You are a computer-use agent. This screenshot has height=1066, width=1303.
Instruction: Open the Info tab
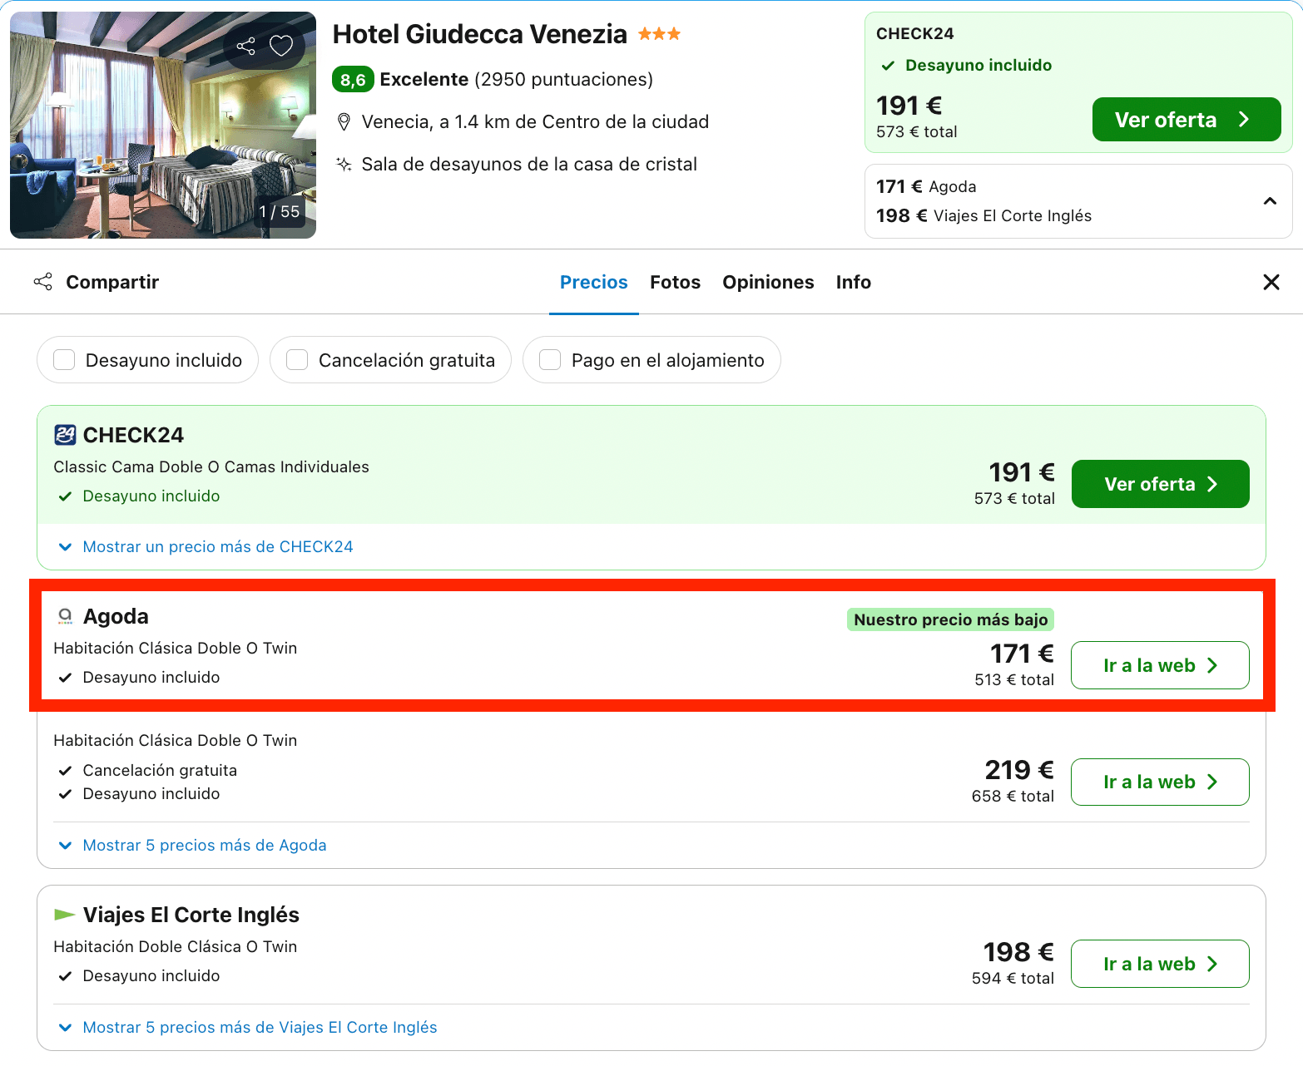click(854, 283)
